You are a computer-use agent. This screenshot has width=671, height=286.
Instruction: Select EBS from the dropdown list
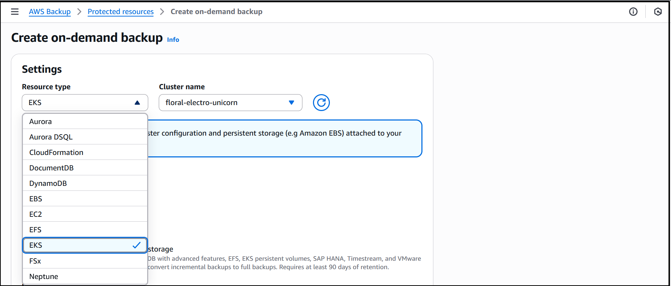(85, 199)
